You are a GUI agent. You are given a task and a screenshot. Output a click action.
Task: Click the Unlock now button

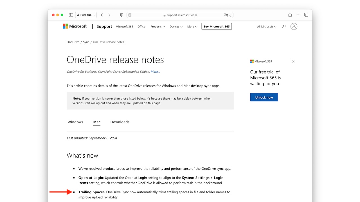[264, 97]
